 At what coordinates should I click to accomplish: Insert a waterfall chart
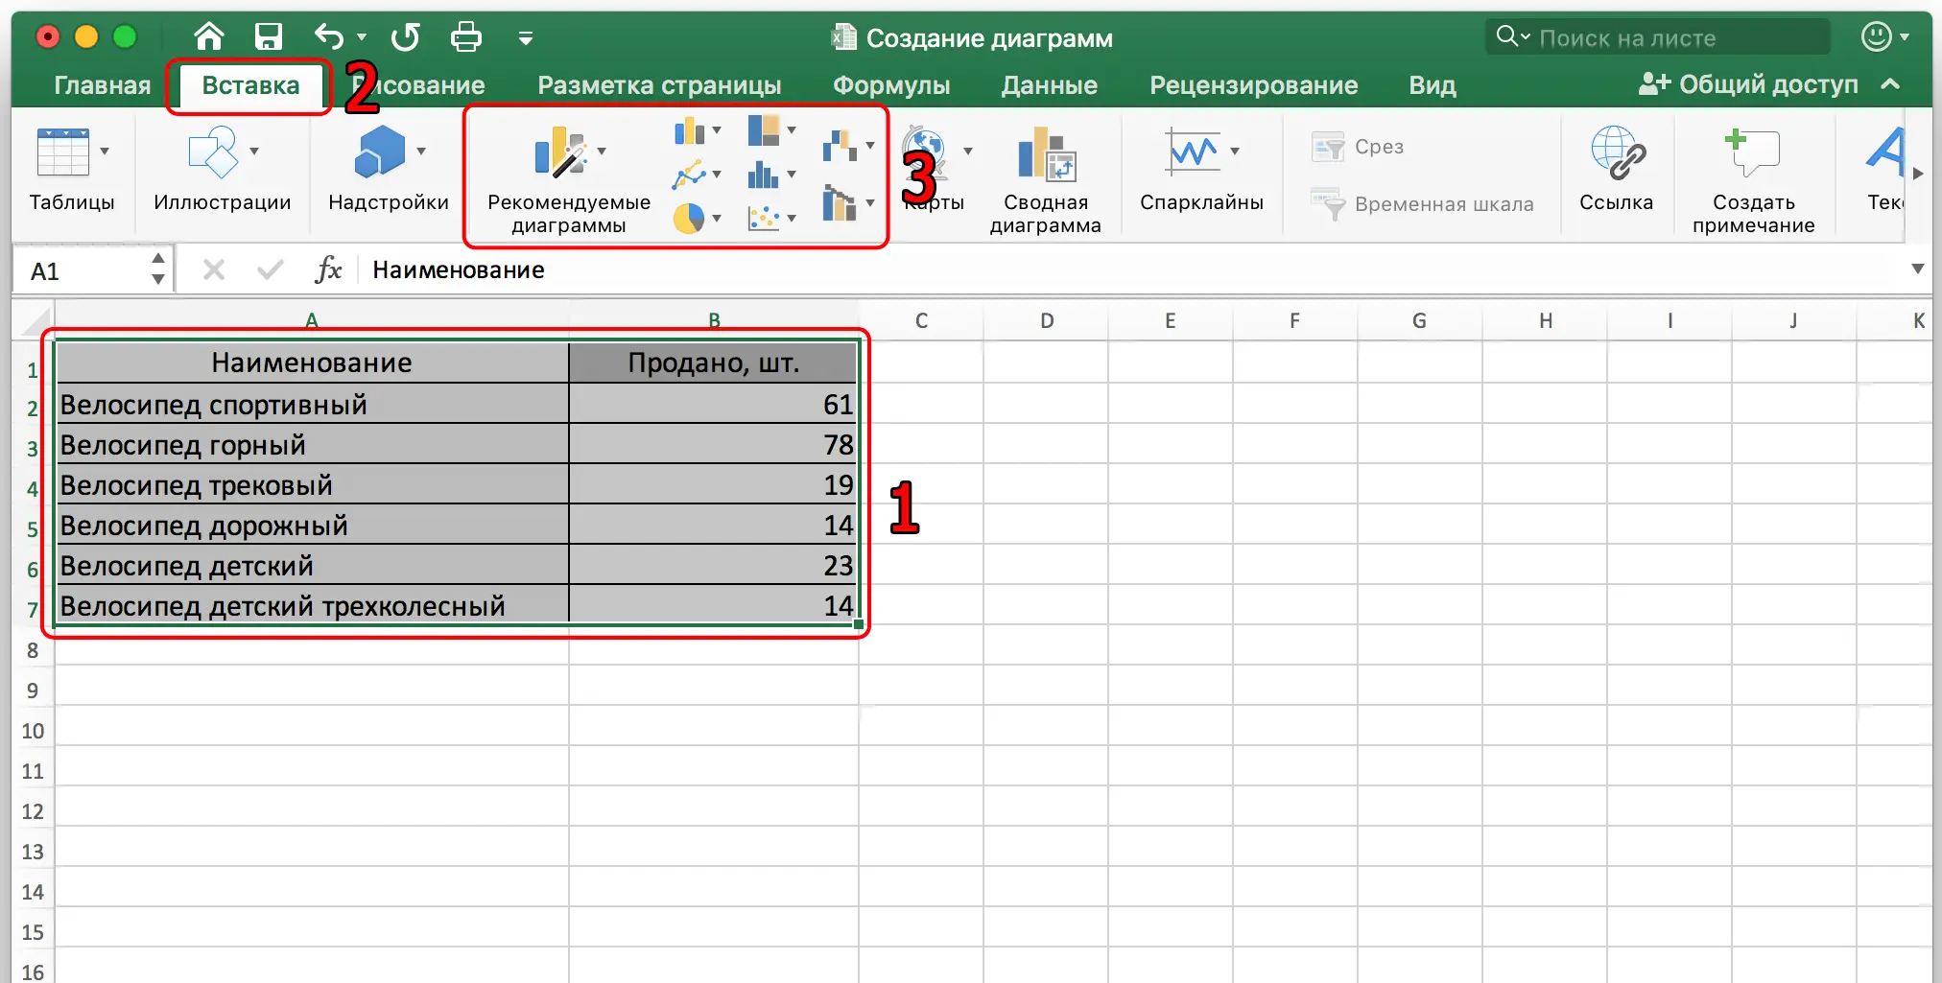point(840,146)
